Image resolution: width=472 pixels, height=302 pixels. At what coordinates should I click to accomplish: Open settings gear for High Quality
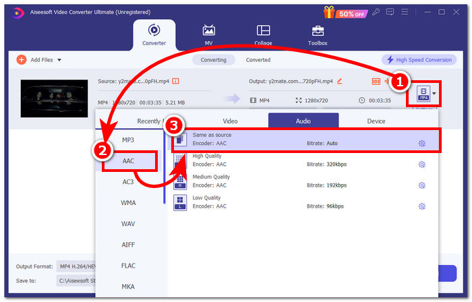coord(422,164)
